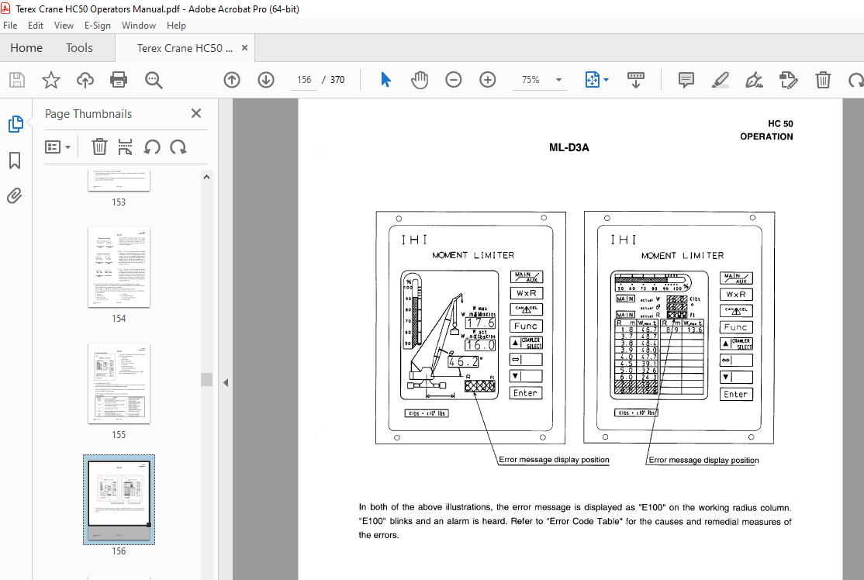864x580 pixels.
Task: Insert or extract pages icon in thumbnails panel
Action: coord(125,147)
